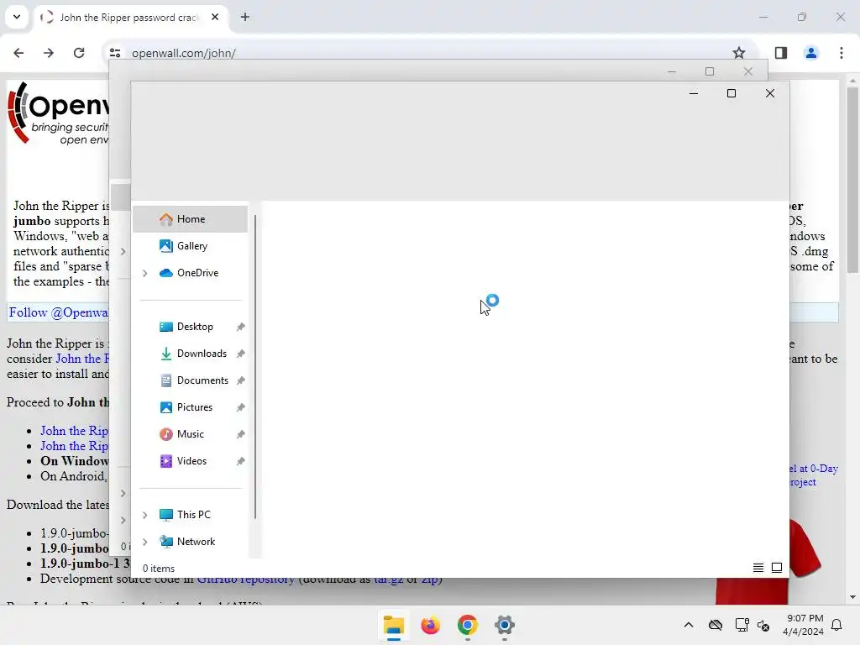Click the pin icon beside Desktop

[240, 327]
